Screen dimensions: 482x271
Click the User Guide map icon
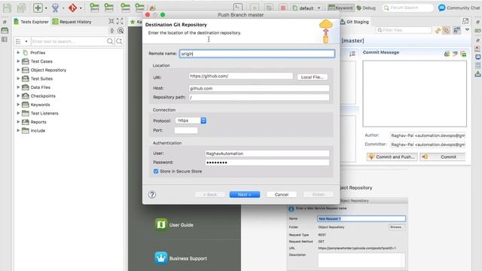click(160, 224)
